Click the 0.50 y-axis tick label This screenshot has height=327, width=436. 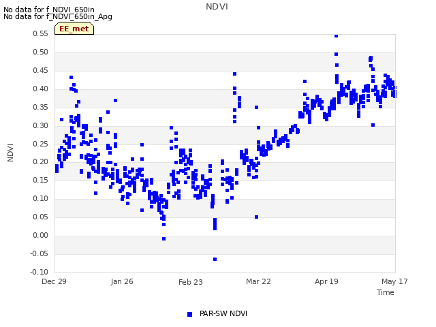(41, 52)
